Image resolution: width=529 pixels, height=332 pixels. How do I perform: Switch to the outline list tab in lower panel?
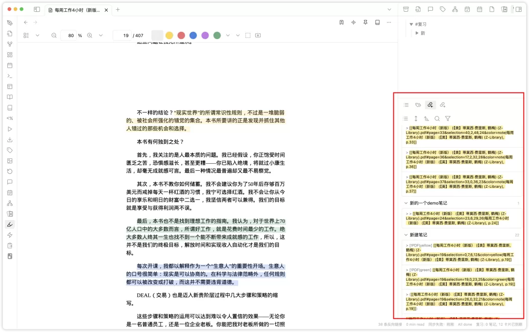point(406,105)
